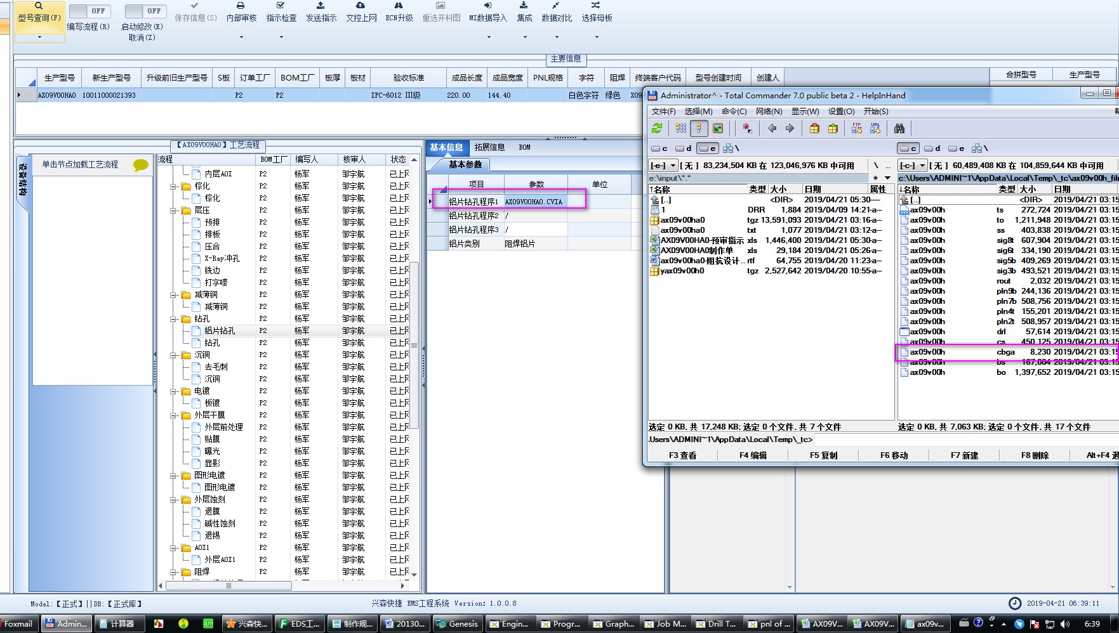Screen dimensions: 1119x633
Task: Open the 数据对比 dropdown arrow
Action: pos(557,37)
